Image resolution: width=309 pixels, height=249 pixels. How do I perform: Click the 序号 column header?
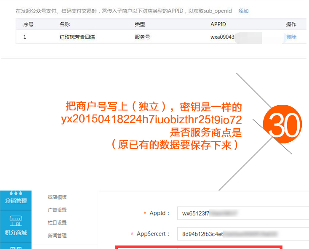click(x=28, y=24)
